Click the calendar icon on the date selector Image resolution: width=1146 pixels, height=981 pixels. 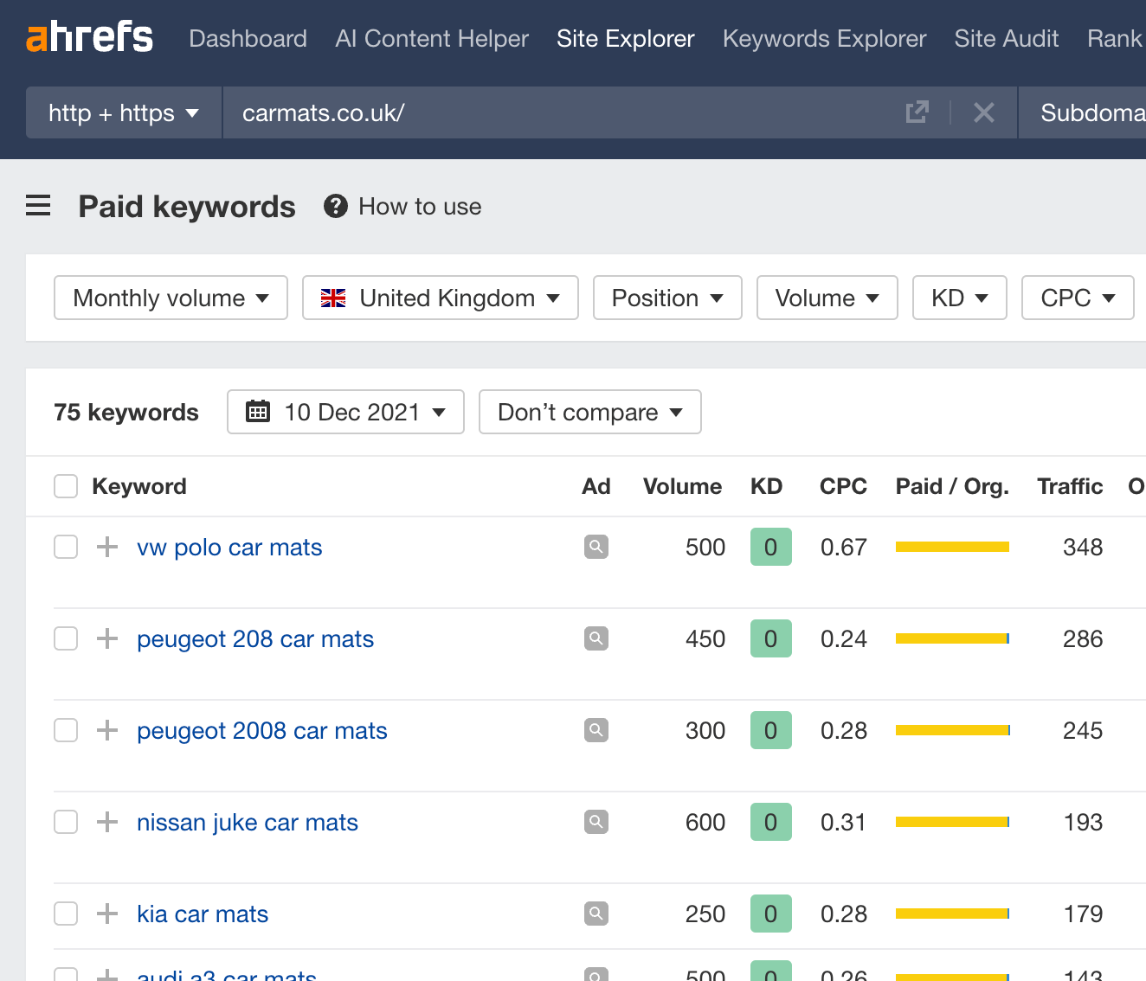[x=257, y=412]
